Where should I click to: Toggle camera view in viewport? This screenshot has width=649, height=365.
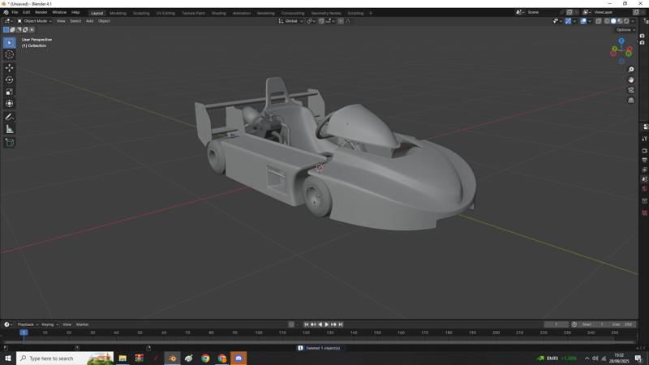(631, 90)
